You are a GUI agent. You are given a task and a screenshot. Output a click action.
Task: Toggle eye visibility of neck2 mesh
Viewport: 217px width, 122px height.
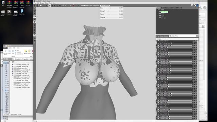[x=160, y=14]
